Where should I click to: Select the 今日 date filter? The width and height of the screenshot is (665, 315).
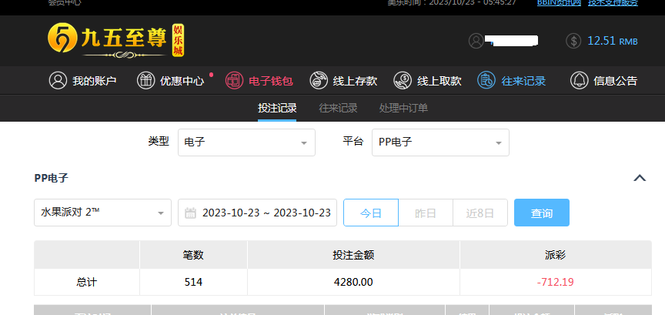(x=371, y=213)
